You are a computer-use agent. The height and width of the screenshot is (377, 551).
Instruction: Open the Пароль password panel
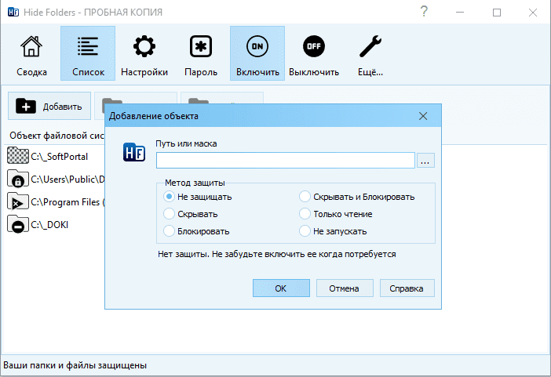(201, 53)
